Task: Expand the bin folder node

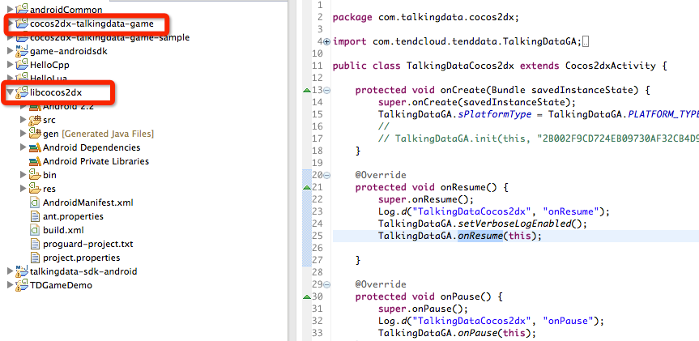Action: [x=23, y=175]
